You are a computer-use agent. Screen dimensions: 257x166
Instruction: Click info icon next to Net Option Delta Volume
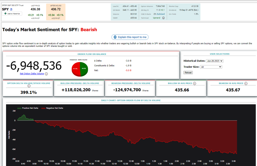pos(46,74)
